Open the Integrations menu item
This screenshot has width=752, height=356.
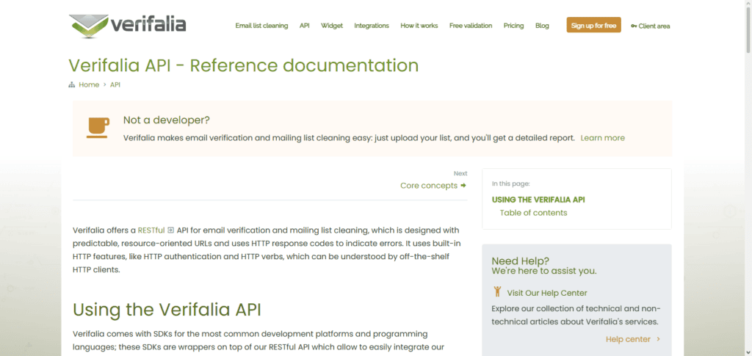[x=372, y=26]
